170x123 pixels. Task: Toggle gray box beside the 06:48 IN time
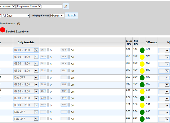click(48, 50)
